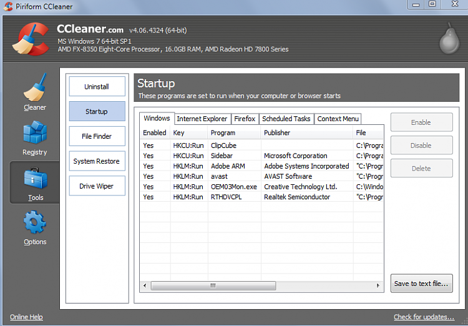Viewport: 468px width, 326px height.
Task: Minimize the CCleaner window
Action: click(x=416, y=4)
